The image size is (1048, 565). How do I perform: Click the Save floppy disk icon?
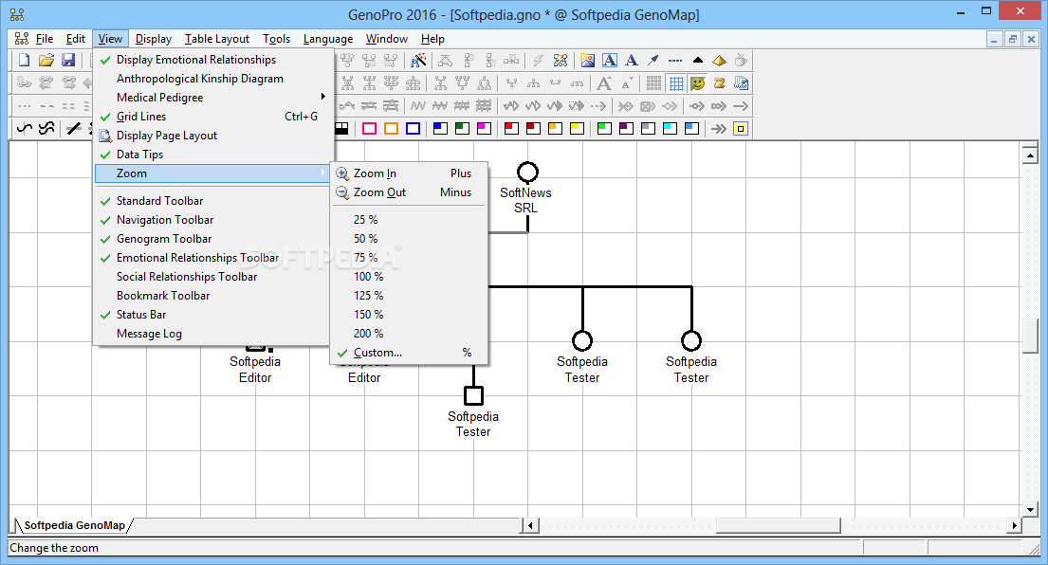pos(68,60)
